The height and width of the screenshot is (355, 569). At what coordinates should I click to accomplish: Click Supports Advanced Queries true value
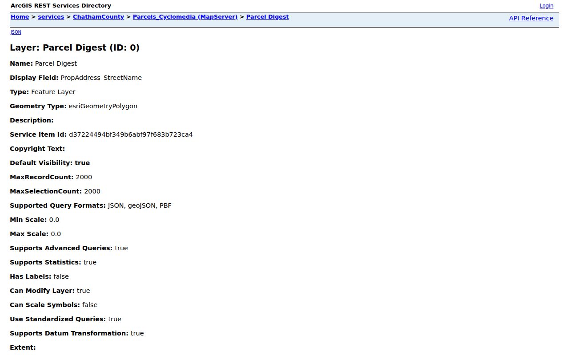click(x=121, y=248)
